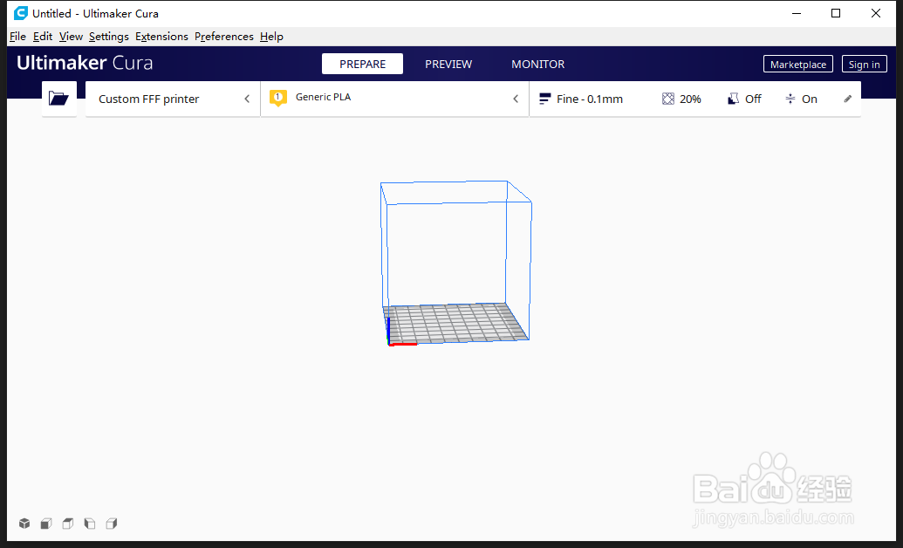Switch to right side view icon

(x=111, y=524)
